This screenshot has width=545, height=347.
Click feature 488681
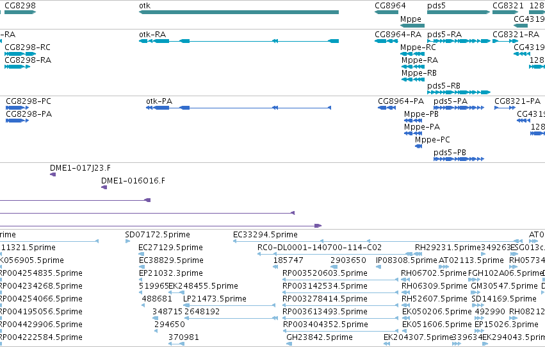point(143,305)
